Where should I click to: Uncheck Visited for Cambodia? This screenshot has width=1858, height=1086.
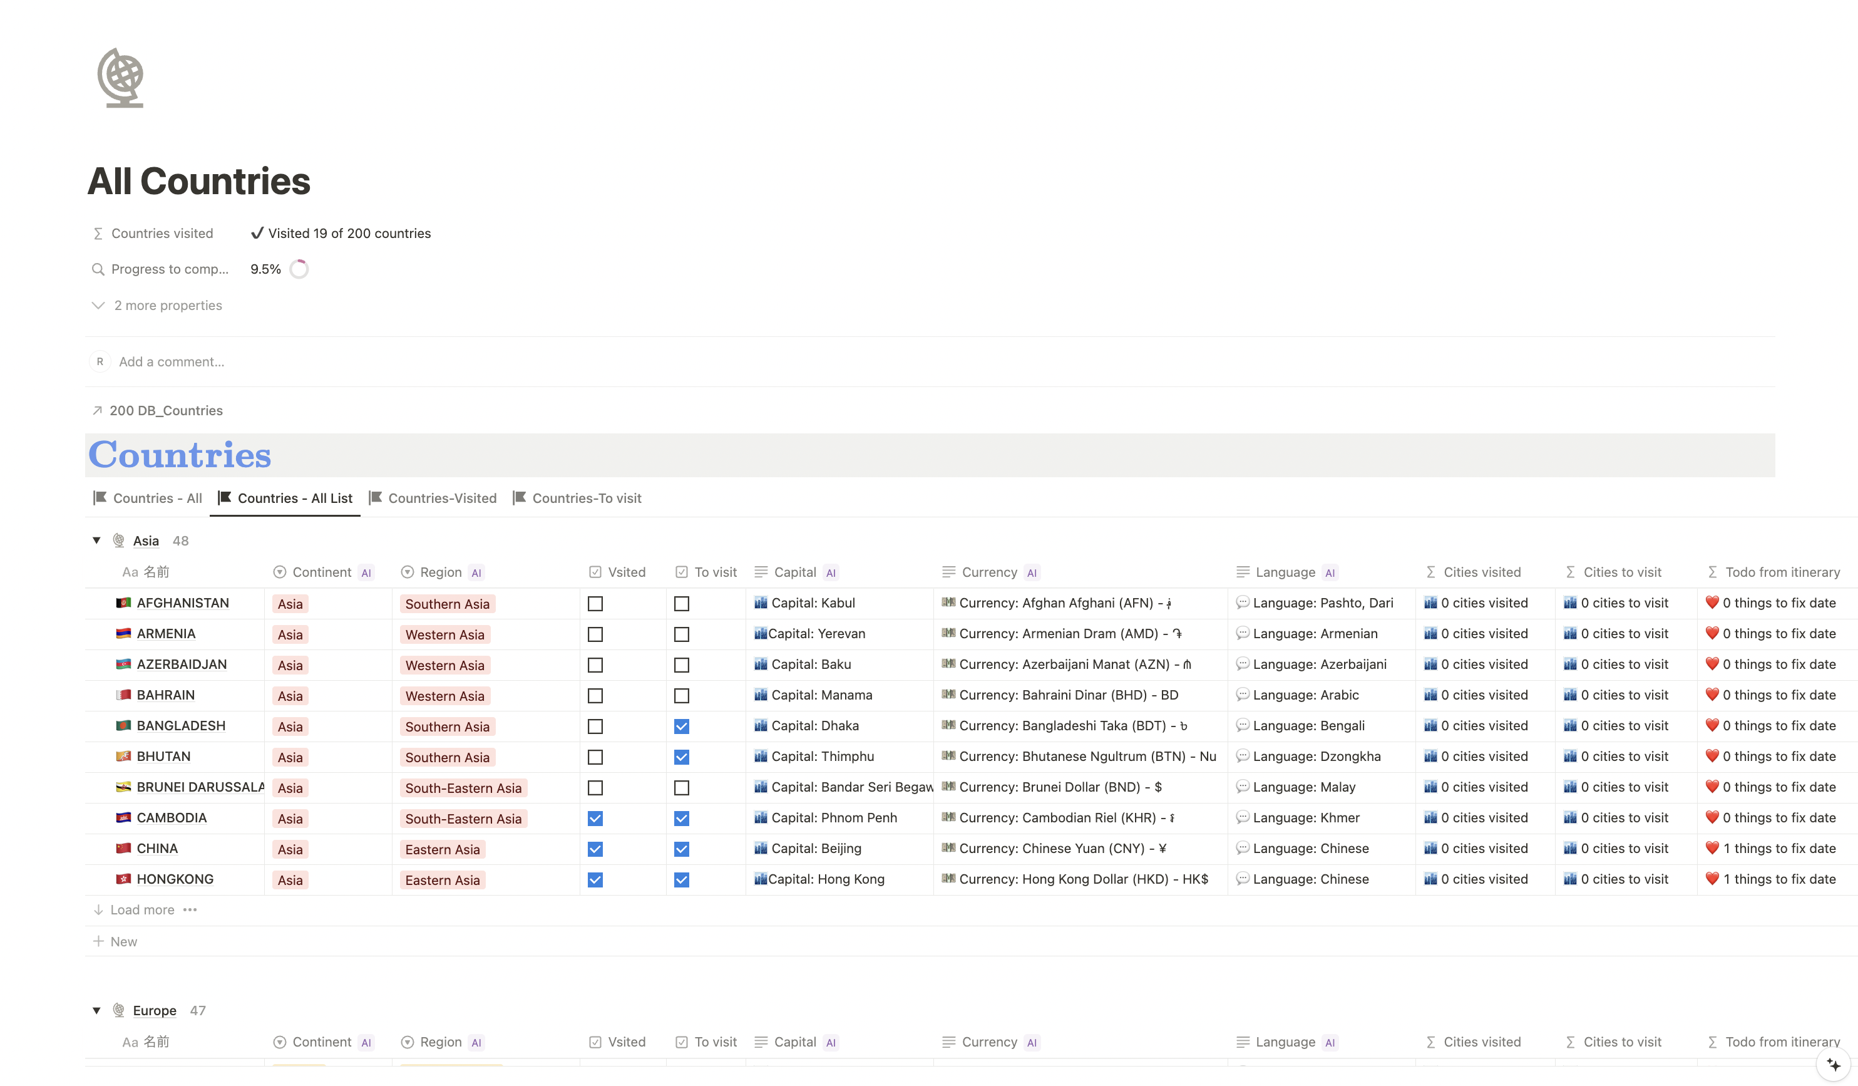coord(595,818)
